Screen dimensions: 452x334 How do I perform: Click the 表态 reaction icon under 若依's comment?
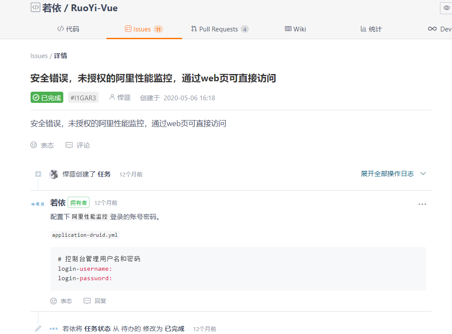coord(54,301)
